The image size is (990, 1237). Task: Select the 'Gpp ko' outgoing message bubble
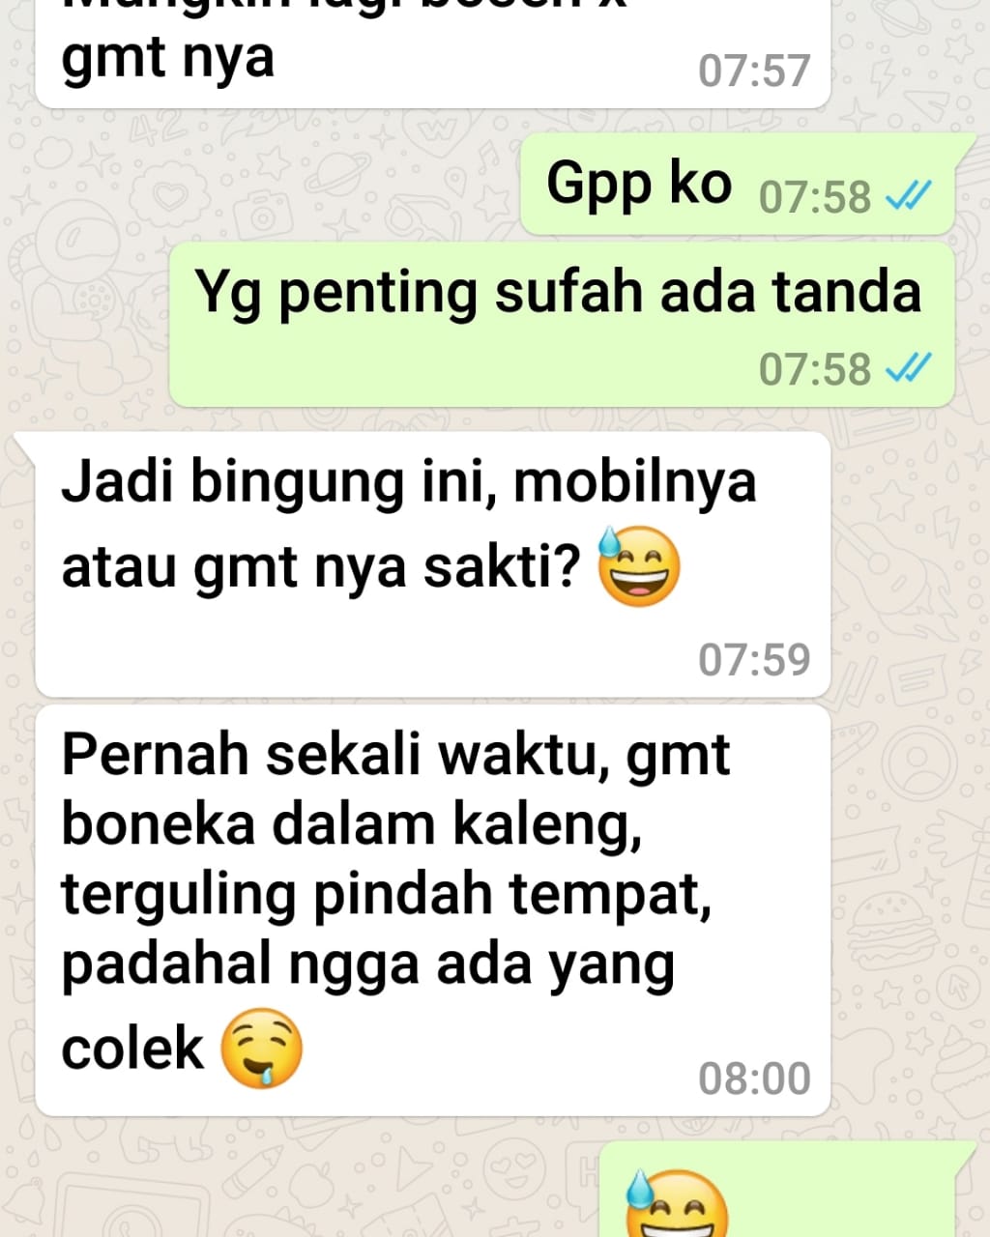pos(740,186)
